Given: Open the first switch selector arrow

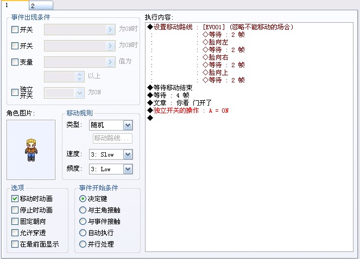Looking at the screenshot, I should (110, 30).
